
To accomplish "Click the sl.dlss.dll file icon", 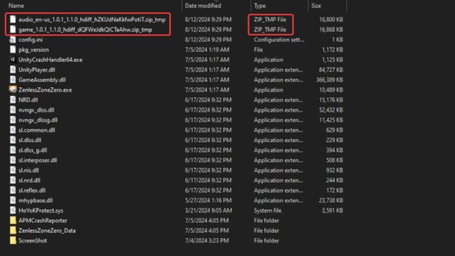I will coord(13,140).
